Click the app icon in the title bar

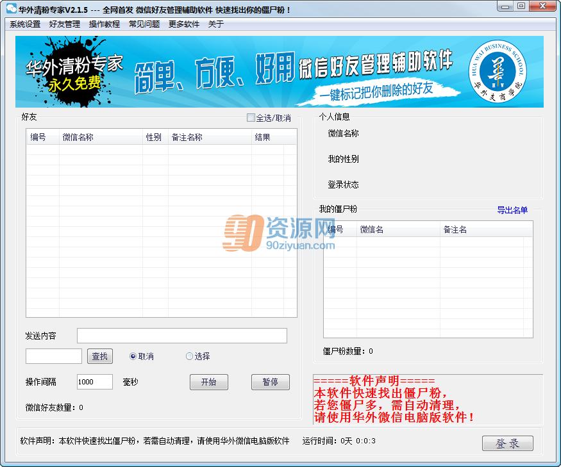coord(12,8)
